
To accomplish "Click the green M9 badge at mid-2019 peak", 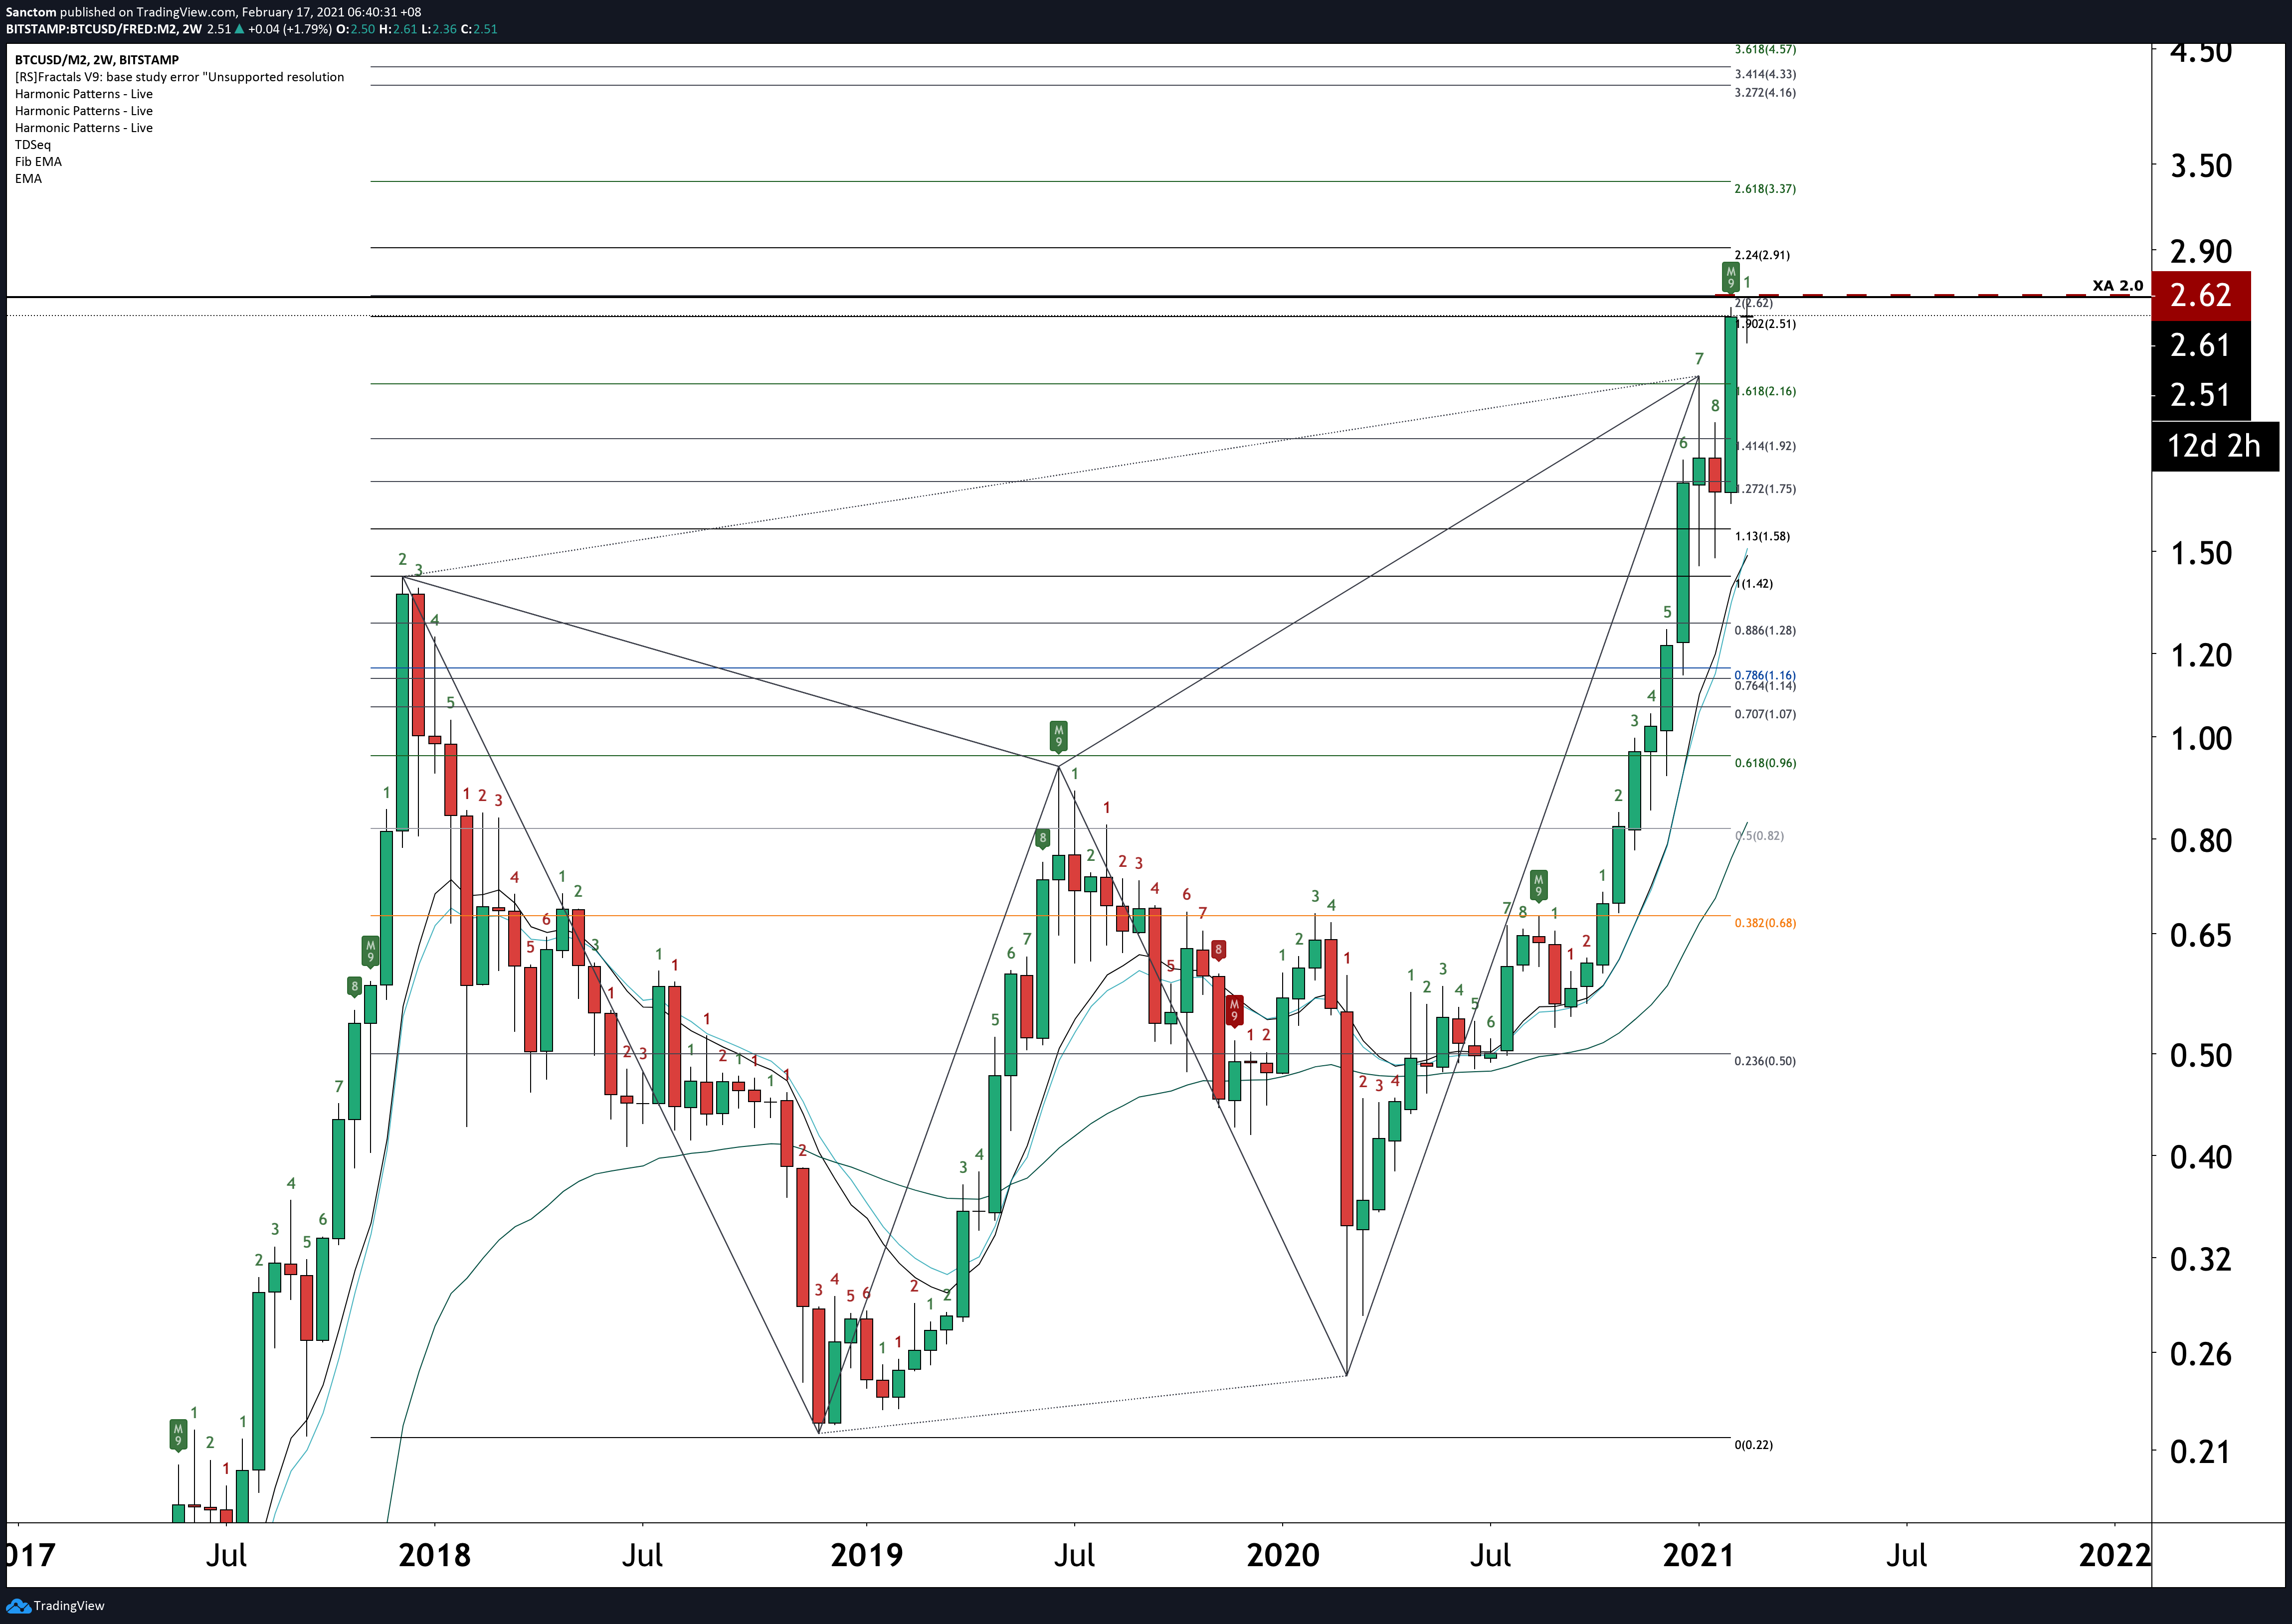I will tap(1058, 736).
